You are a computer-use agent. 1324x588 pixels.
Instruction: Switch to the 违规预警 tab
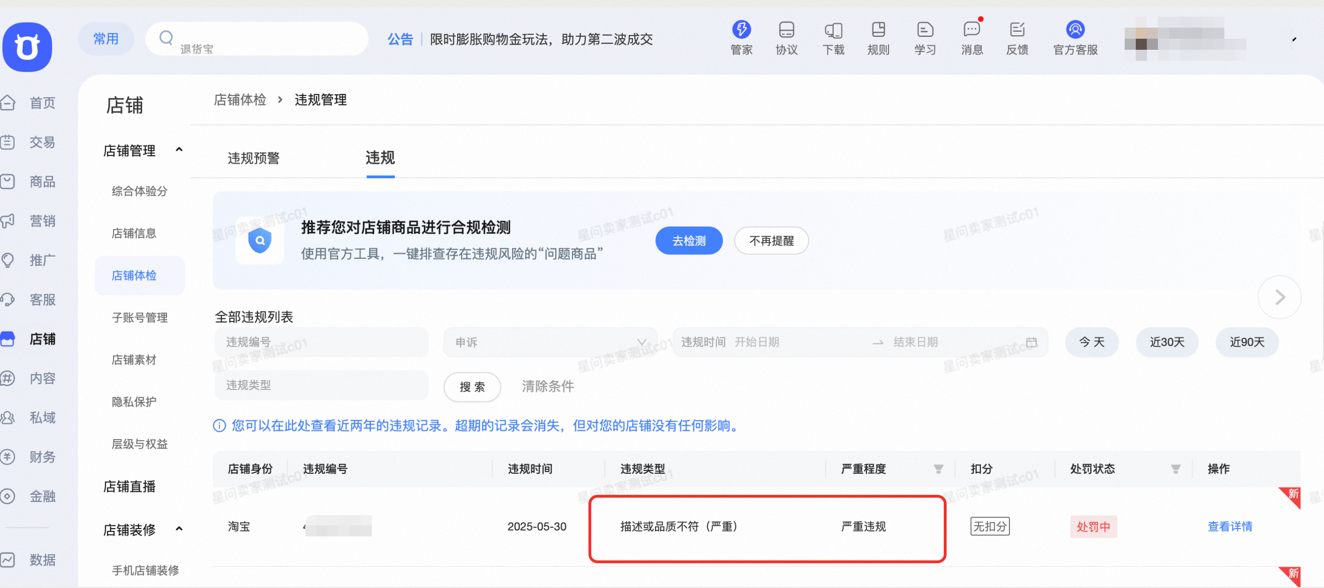tap(253, 158)
